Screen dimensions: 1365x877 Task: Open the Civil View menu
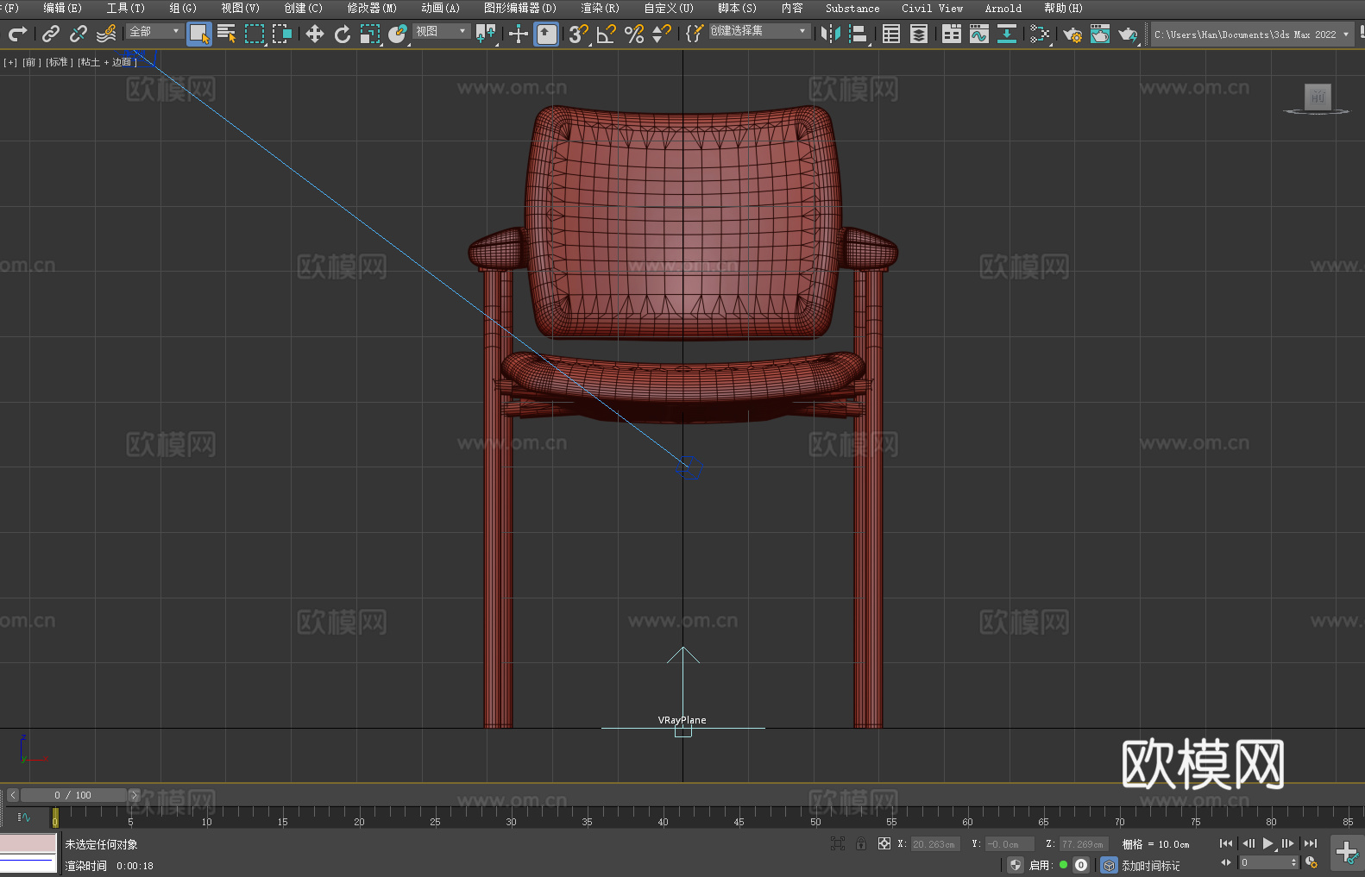[932, 8]
